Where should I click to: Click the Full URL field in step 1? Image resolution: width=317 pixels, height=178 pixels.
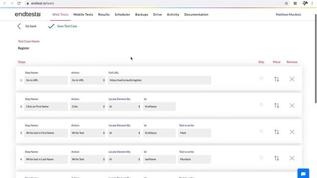coord(159,80)
